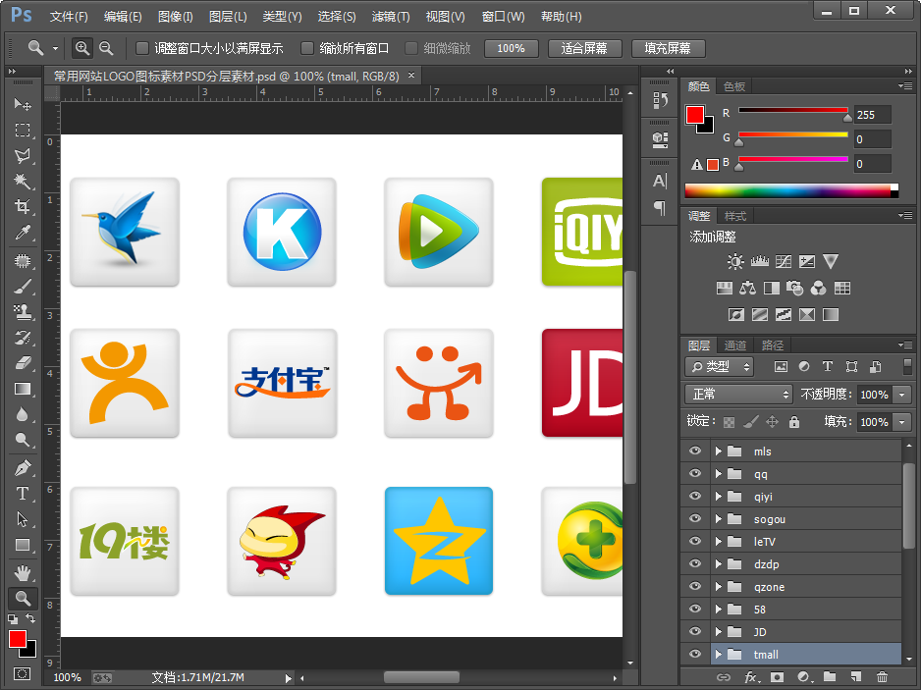Open Brightness/Contrast adjustment icon

[735, 262]
